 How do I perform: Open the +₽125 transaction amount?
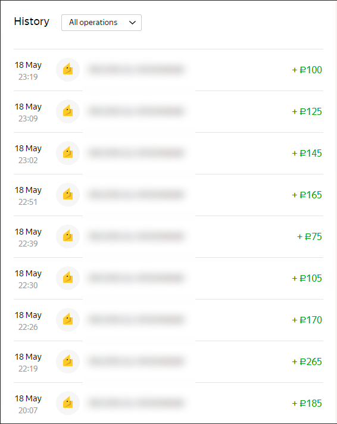pos(307,112)
